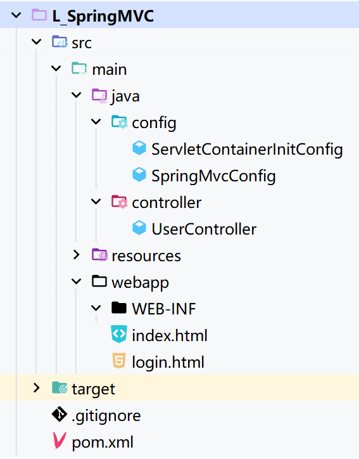Expand the resources folder chevron
The image size is (359, 459).
(77, 255)
